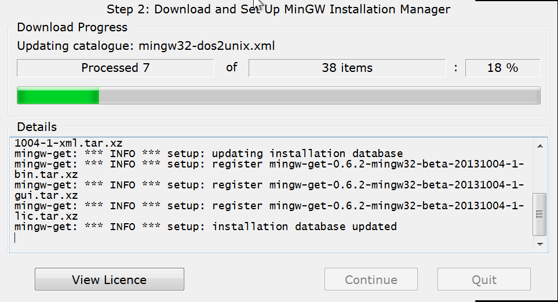Click the "38 items" count field

point(347,68)
